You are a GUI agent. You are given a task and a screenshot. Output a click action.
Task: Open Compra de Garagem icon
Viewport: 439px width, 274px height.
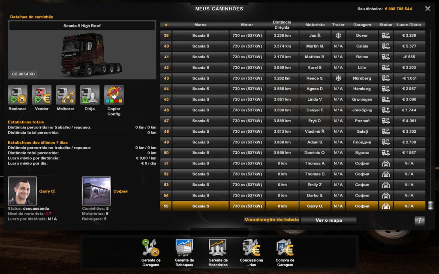coord(285,248)
